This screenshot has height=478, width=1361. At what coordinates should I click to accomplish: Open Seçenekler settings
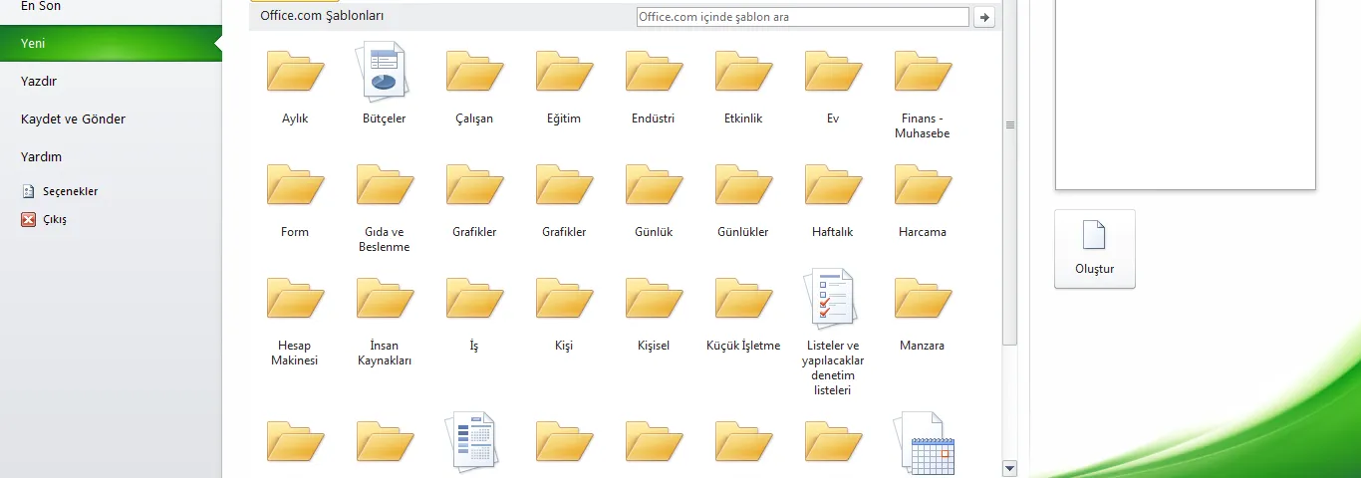point(70,191)
